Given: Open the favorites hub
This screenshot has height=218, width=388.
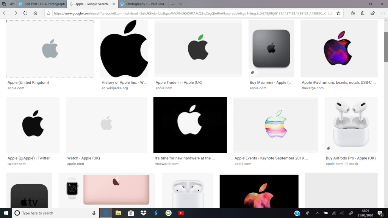Looking at the screenshot, I should pyautogui.click(x=353, y=13).
